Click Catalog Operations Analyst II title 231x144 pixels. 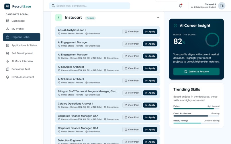75,104
